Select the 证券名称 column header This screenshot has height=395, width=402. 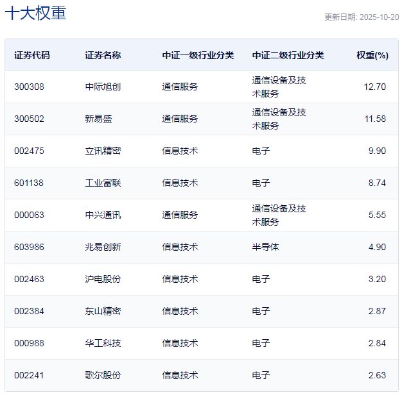coord(103,55)
